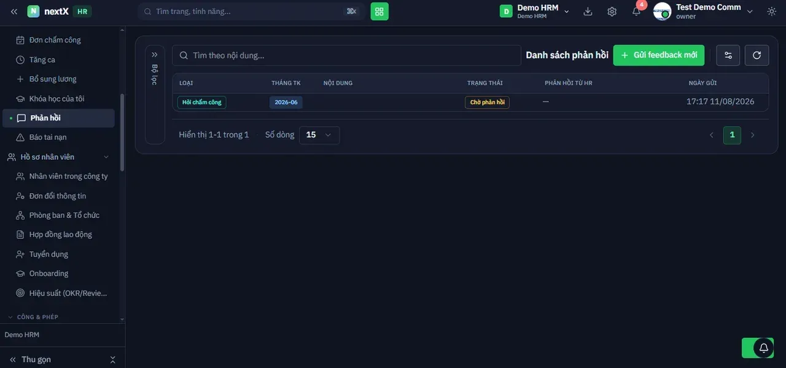Click the Chờ phản hồi status badge
This screenshot has height=368, width=786.
click(x=487, y=103)
